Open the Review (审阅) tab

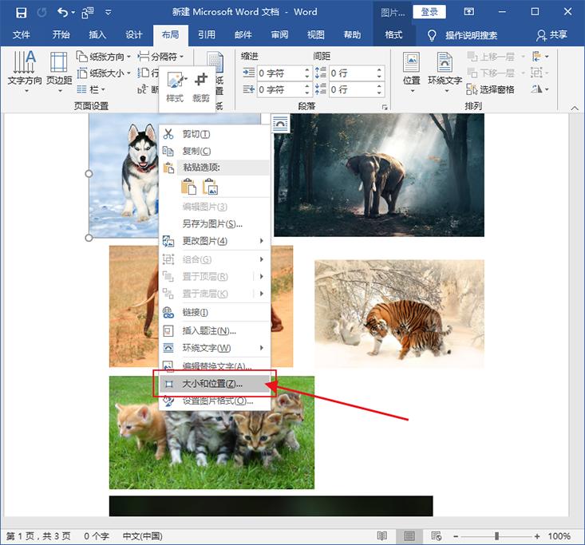pyautogui.click(x=279, y=35)
